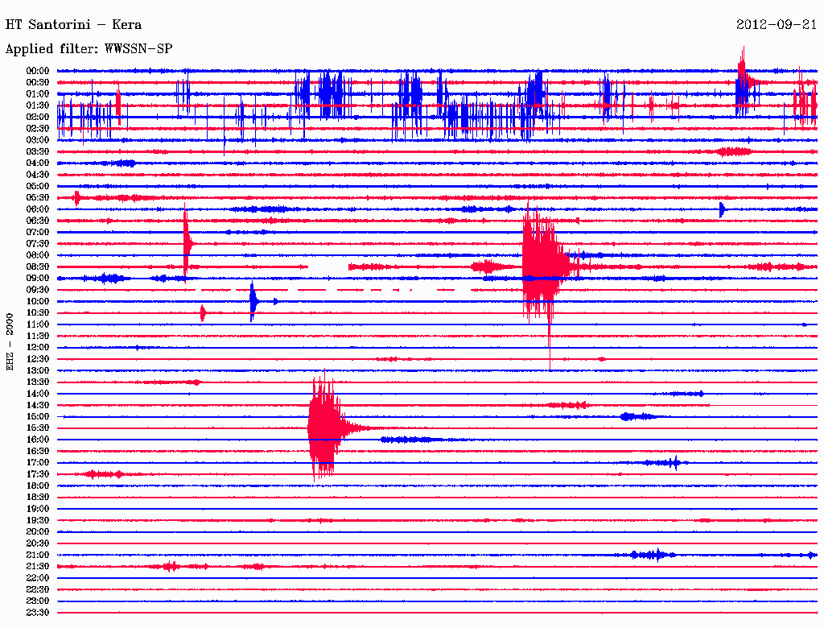Select the 16:30 time label
824x628 pixels.
point(38,452)
